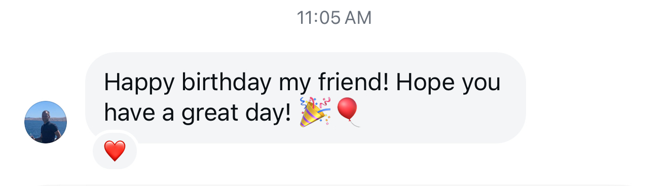Click the party popper emoji

pyautogui.click(x=314, y=111)
